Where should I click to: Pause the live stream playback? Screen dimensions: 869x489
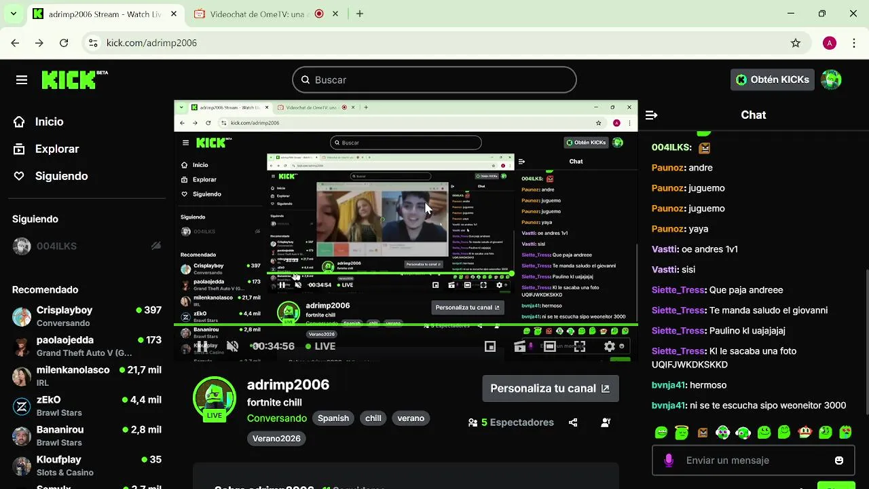(202, 346)
